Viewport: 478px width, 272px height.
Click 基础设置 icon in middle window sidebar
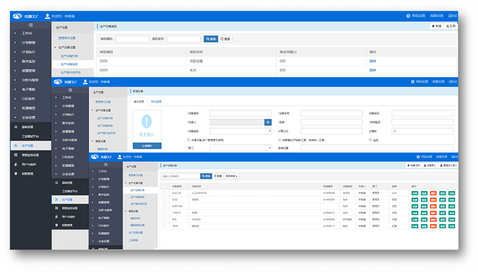point(57,183)
